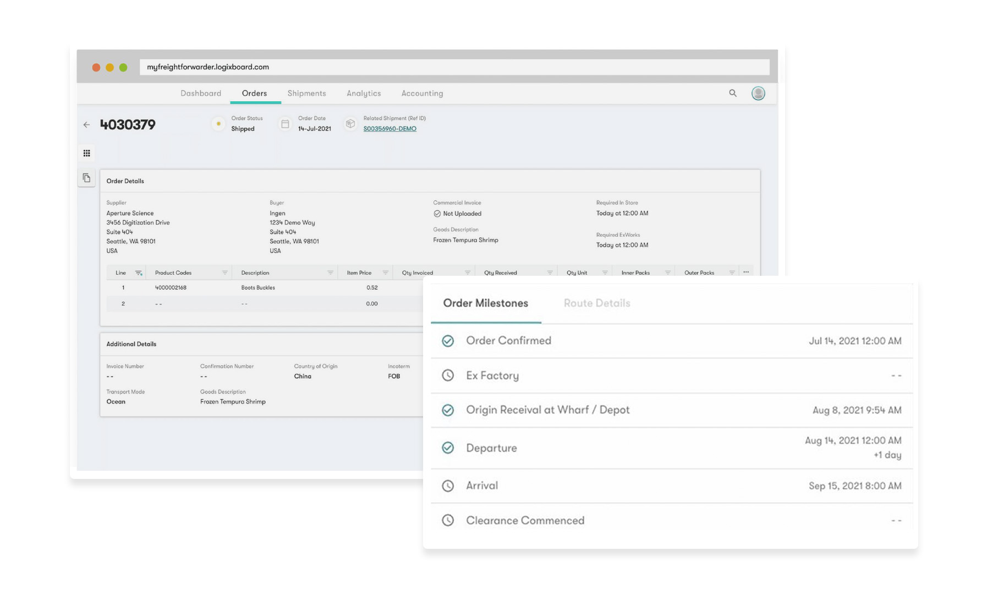The image size is (998, 589).
Task: Switch to the Shipments tab
Action: 306,94
